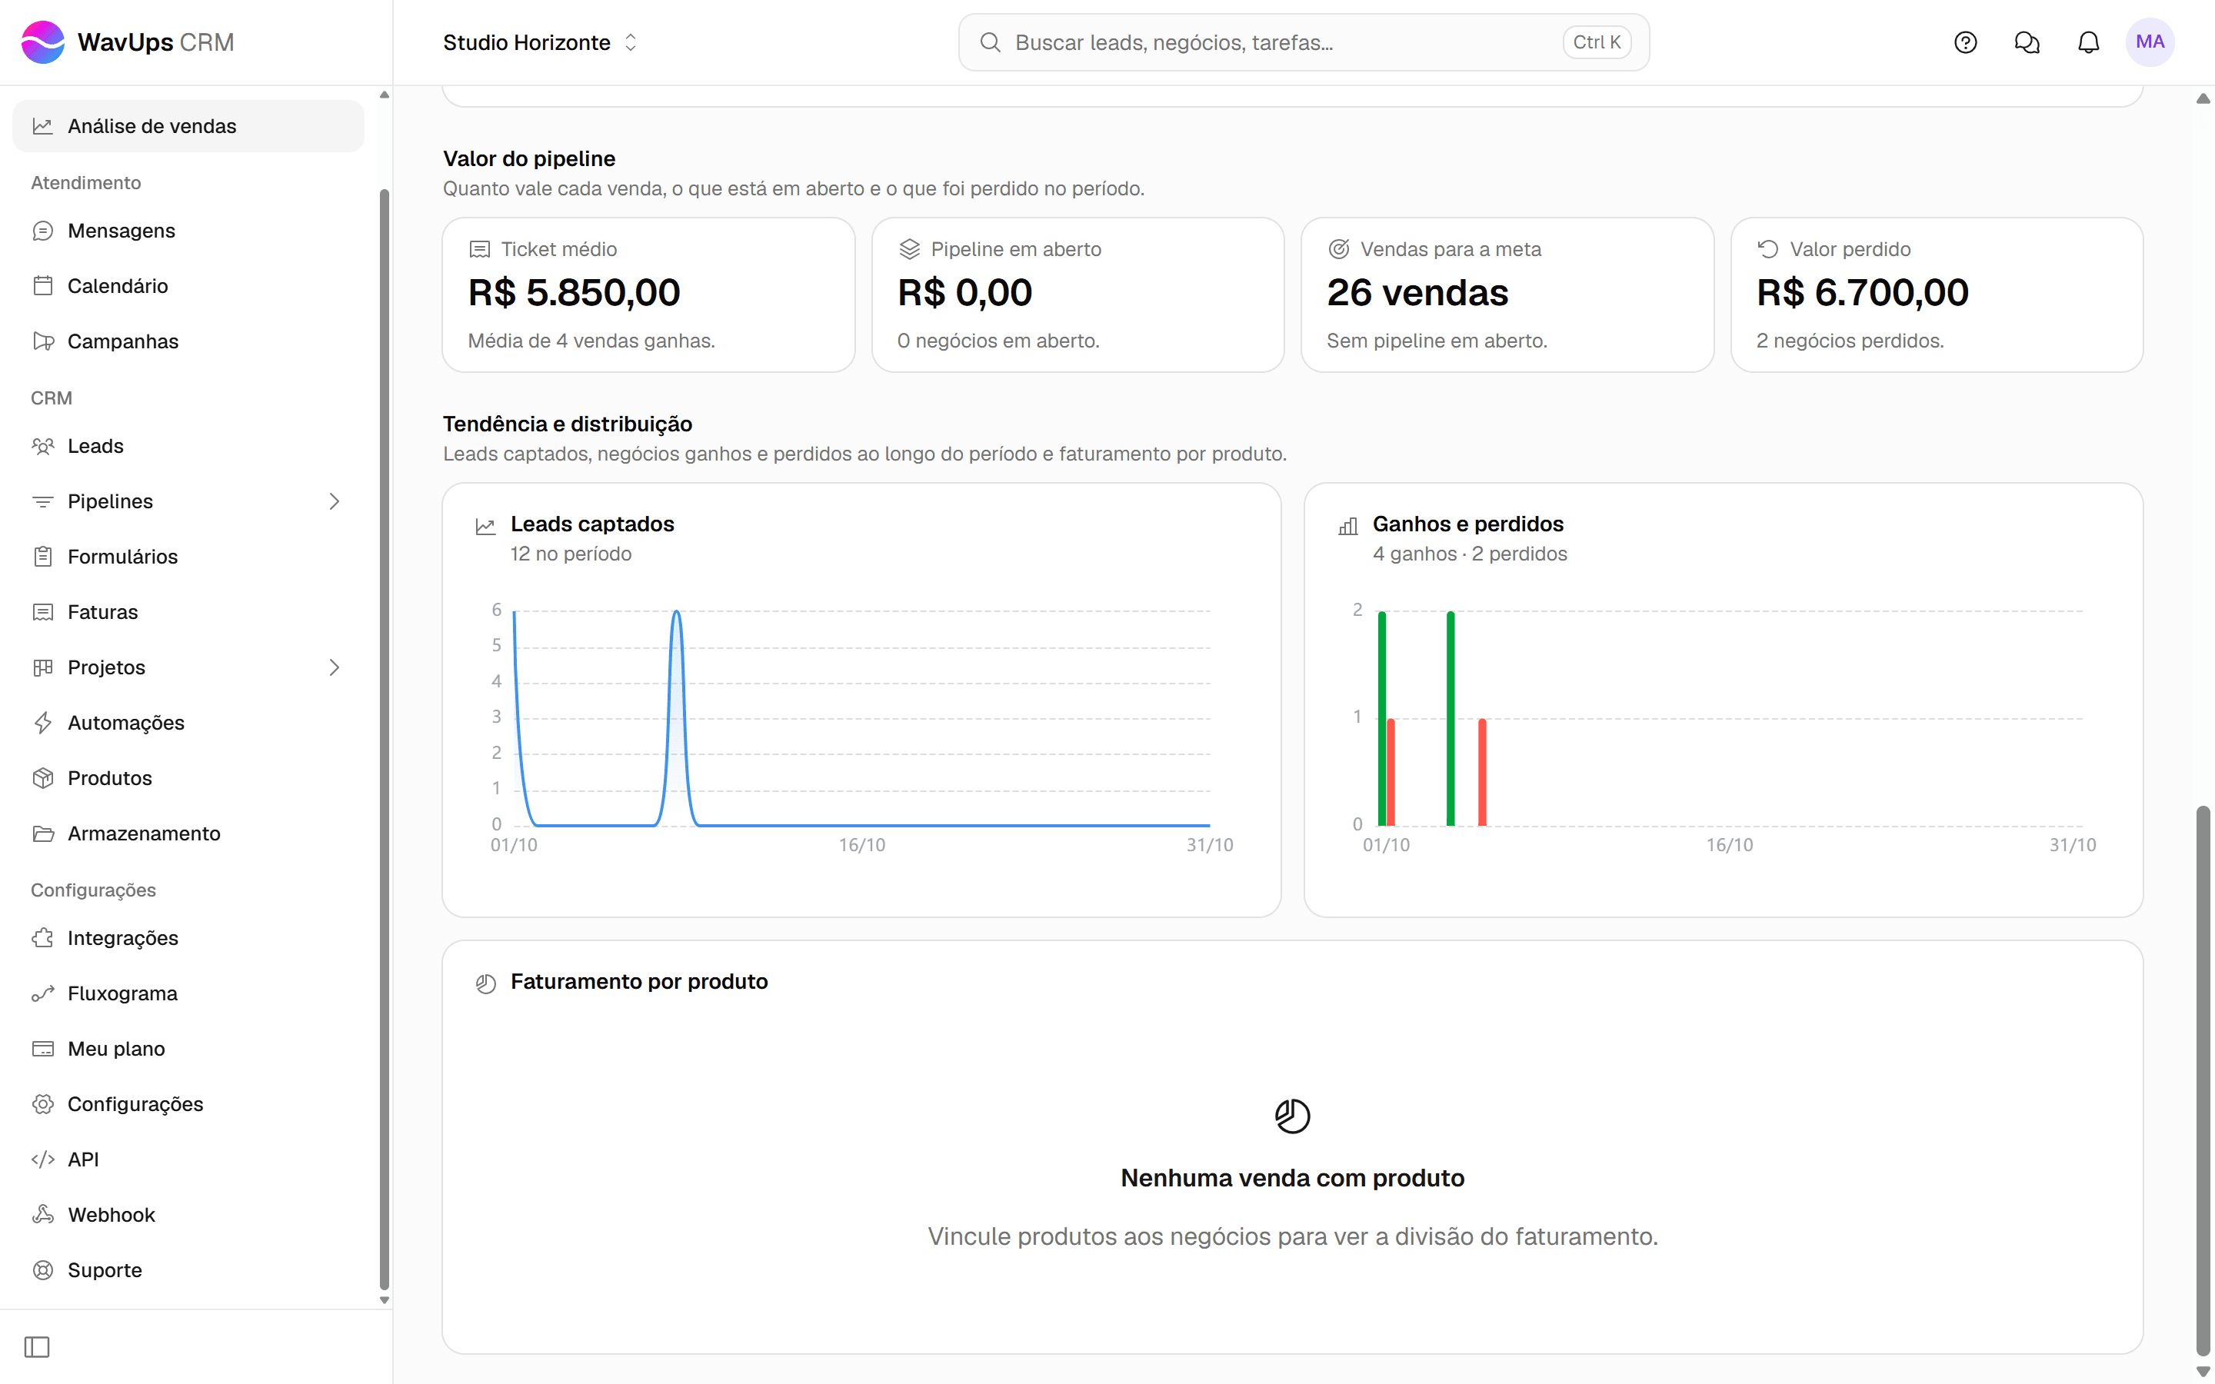Open the Studio Horizonte workspace switcher
This screenshot has height=1384, width=2215.
(540, 42)
